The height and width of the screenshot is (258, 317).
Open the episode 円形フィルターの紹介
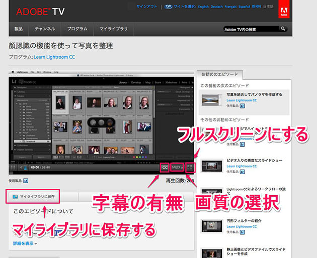point(244,221)
